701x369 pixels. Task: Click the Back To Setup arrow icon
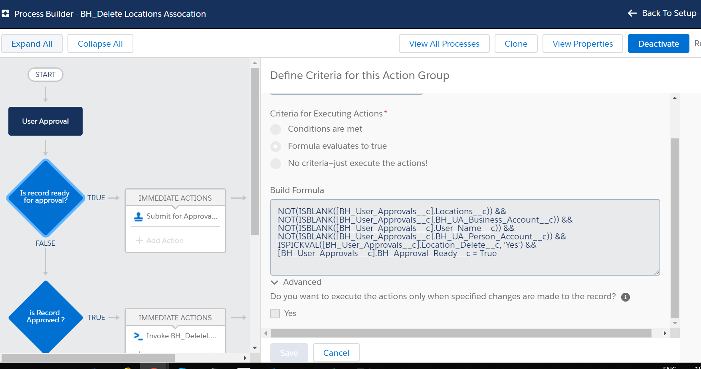[x=632, y=13]
